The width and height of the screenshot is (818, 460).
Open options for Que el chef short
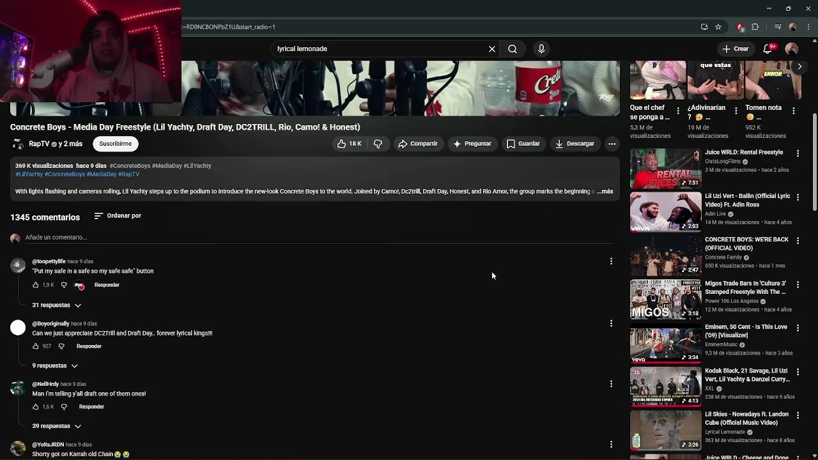pyautogui.click(x=678, y=111)
